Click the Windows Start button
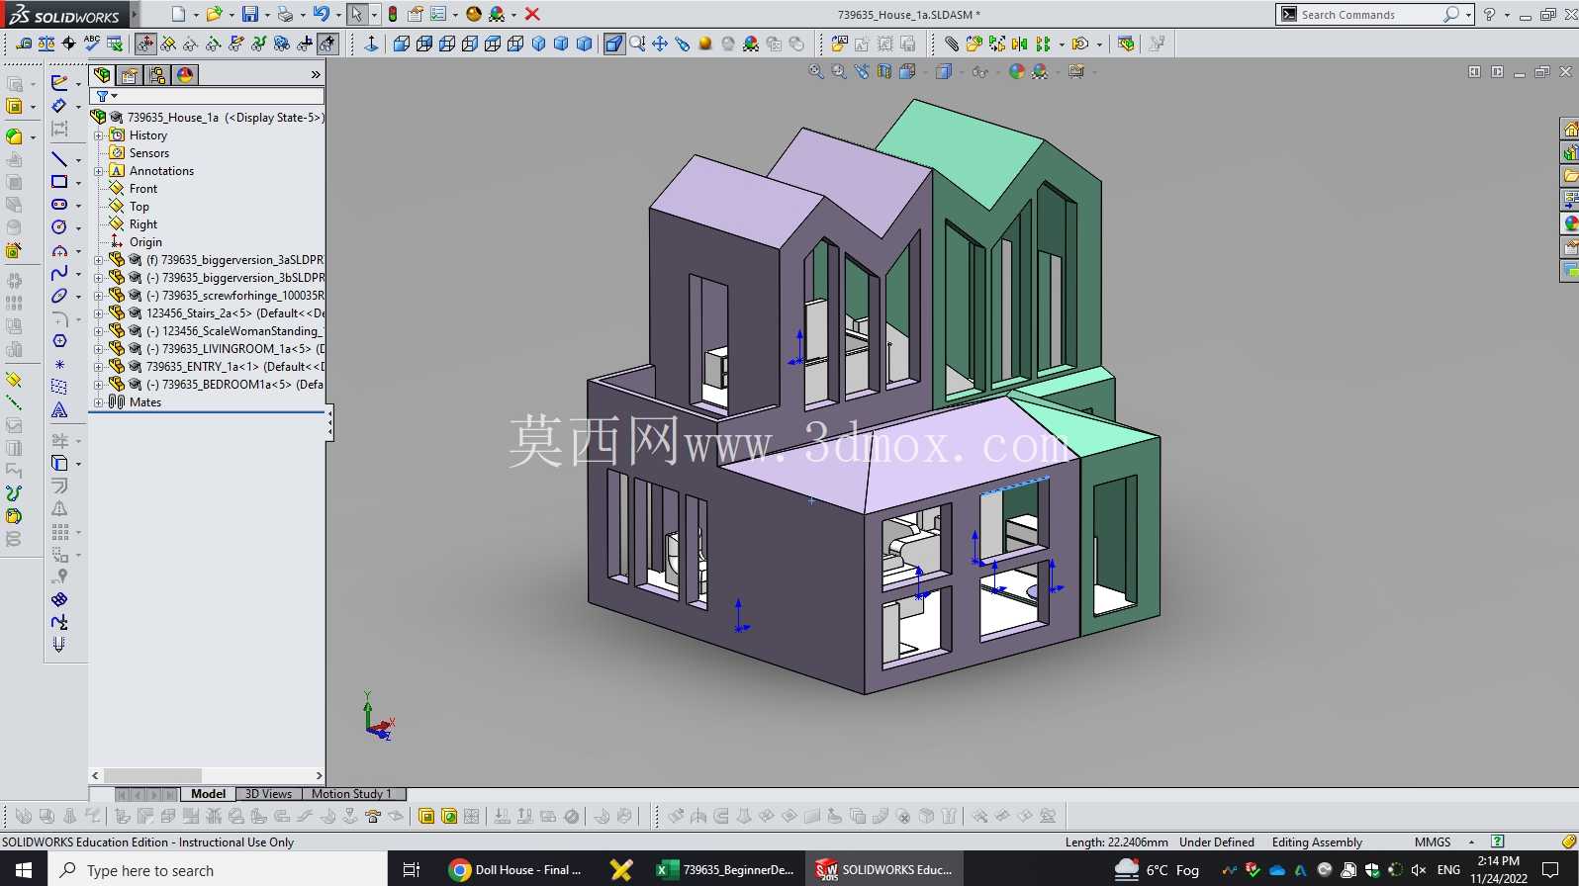 click(x=24, y=870)
